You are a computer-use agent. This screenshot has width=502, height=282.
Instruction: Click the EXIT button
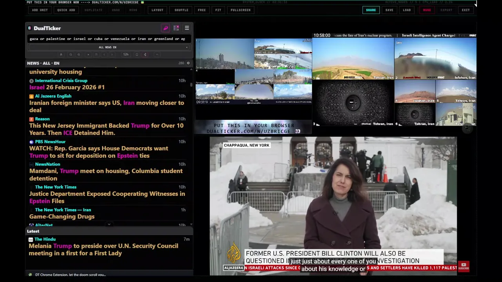tap(466, 10)
